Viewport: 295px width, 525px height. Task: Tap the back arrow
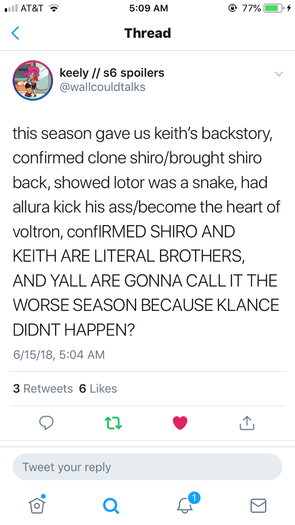coord(15,33)
